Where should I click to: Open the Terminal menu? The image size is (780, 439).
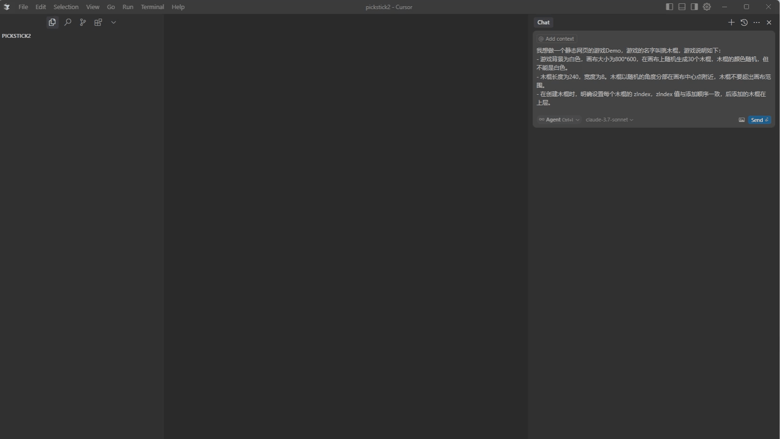[x=152, y=7]
